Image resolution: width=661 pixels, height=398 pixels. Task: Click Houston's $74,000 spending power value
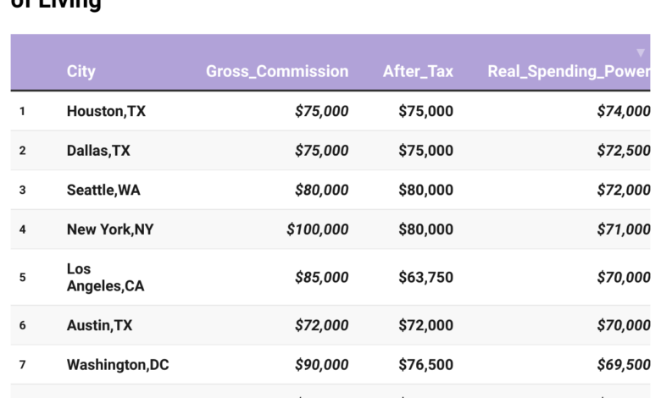point(624,111)
